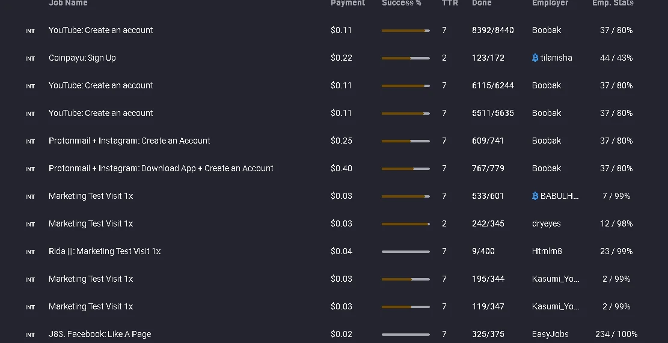Click INT badge for Rida Marketing Test Visit
This screenshot has height=343, width=668.
click(x=30, y=252)
